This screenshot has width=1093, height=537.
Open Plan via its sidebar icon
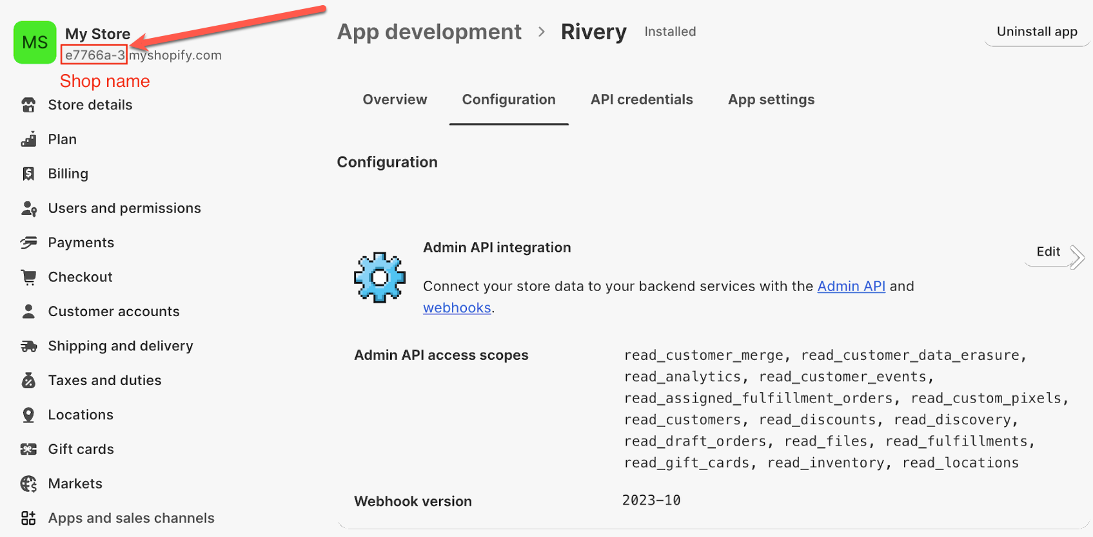click(28, 139)
